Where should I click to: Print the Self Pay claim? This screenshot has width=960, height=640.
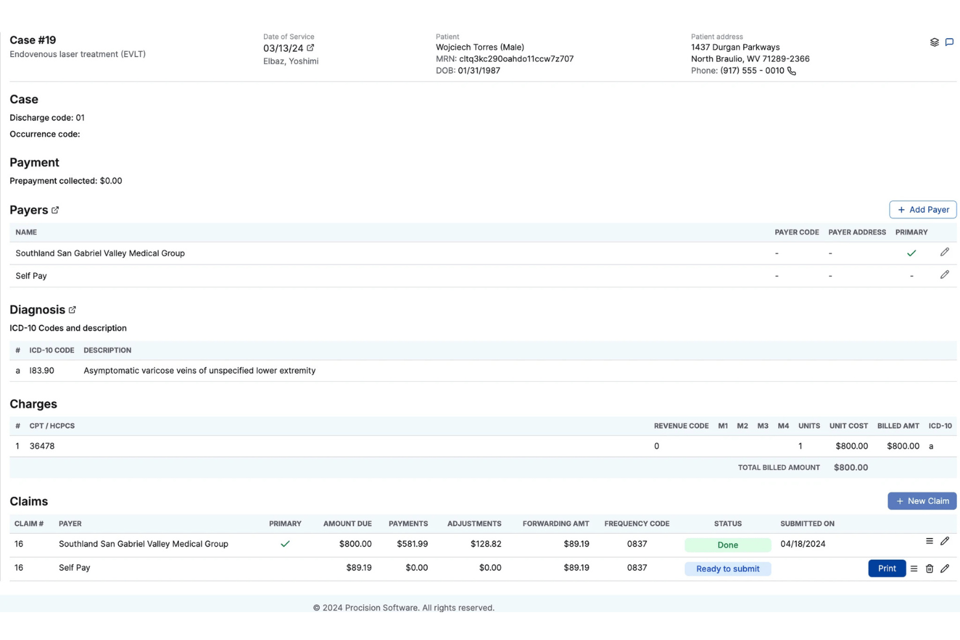(887, 568)
